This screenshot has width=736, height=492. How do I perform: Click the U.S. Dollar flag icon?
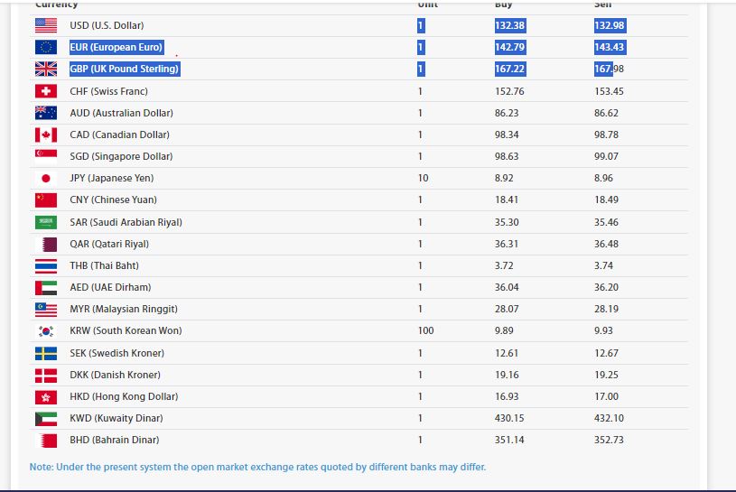pyautogui.click(x=45, y=25)
